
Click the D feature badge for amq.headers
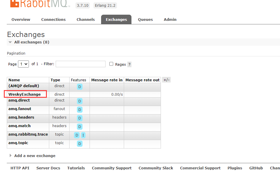pyautogui.click(x=80, y=118)
